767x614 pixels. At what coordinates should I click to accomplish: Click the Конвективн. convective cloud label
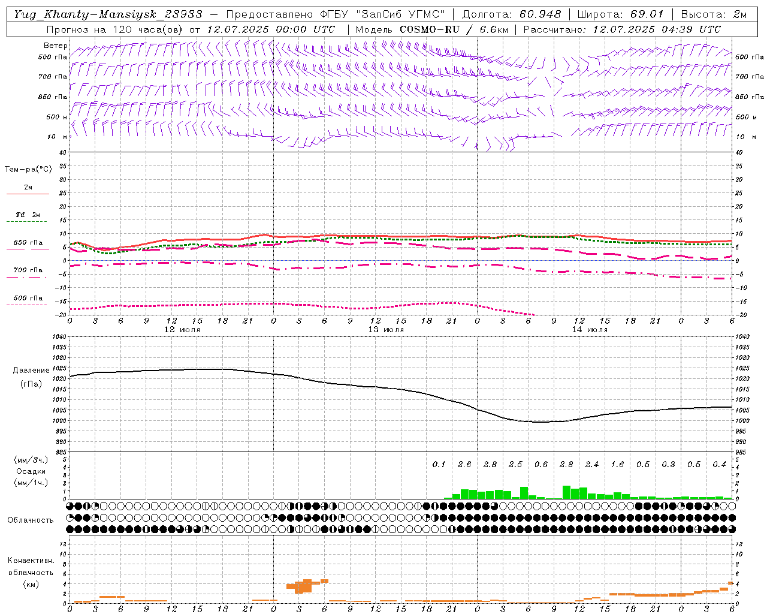[x=31, y=561]
